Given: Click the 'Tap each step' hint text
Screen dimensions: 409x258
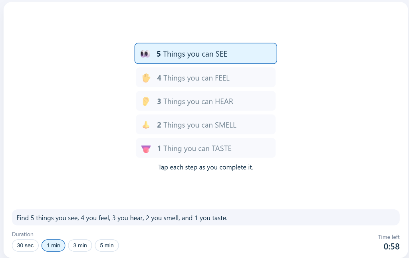Looking at the screenshot, I should 206,167.
